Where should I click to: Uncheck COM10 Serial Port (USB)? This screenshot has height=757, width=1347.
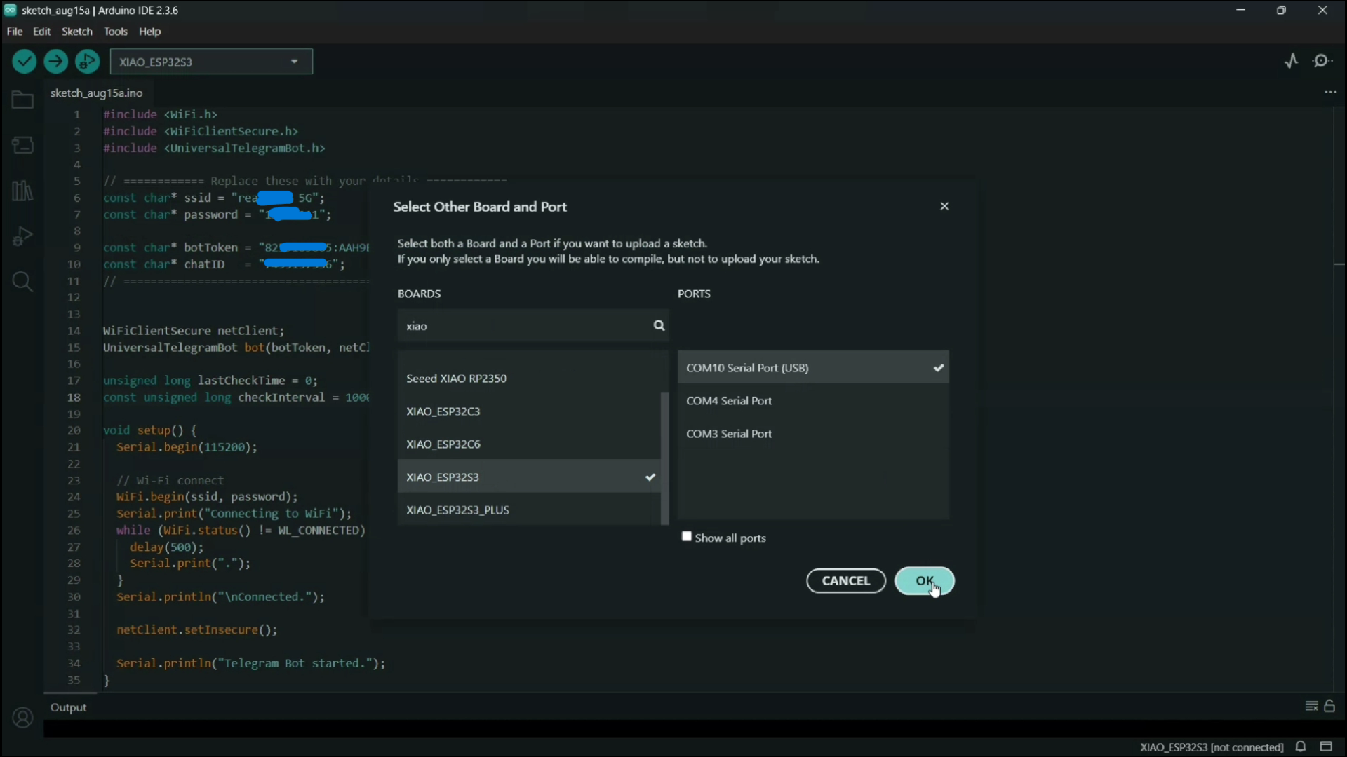(813, 367)
